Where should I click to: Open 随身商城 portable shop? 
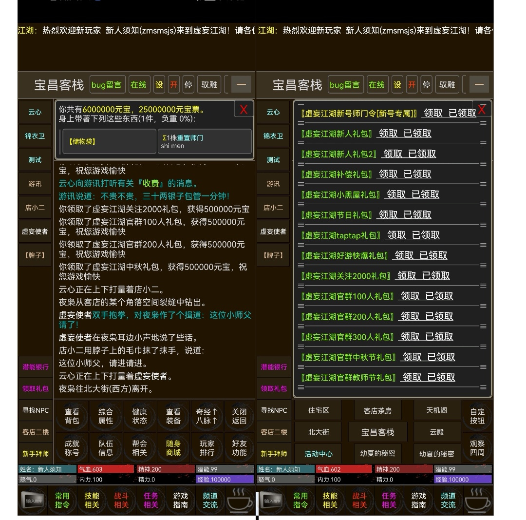tap(173, 448)
